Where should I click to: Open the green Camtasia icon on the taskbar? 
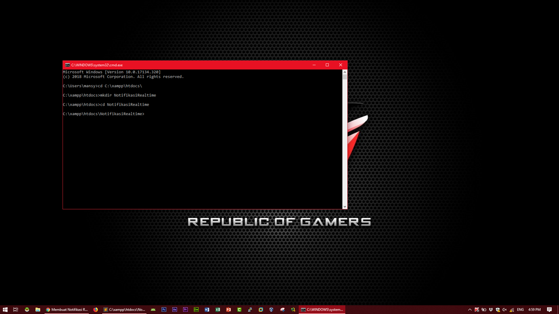[239, 310]
